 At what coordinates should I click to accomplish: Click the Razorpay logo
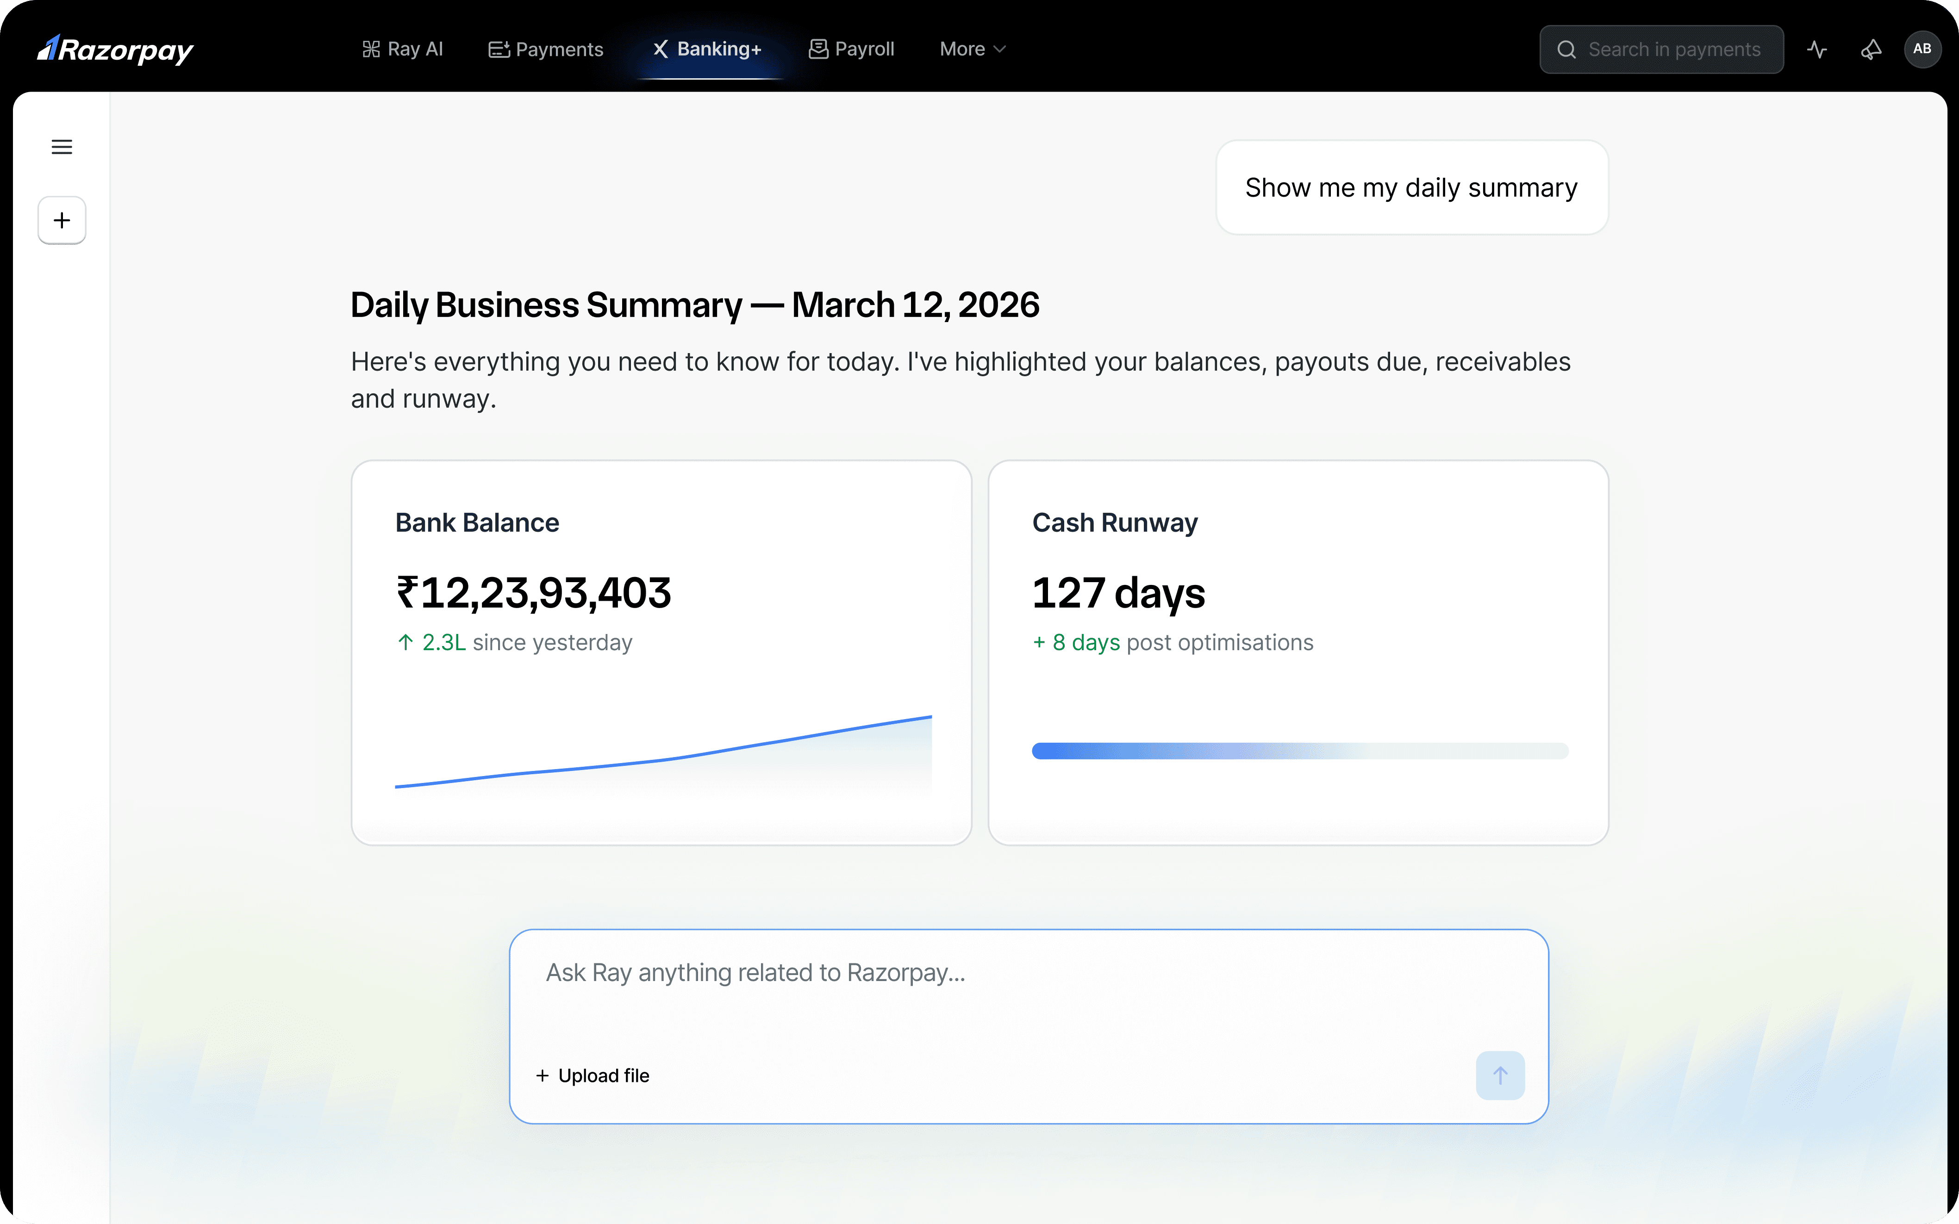click(x=115, y=50)
